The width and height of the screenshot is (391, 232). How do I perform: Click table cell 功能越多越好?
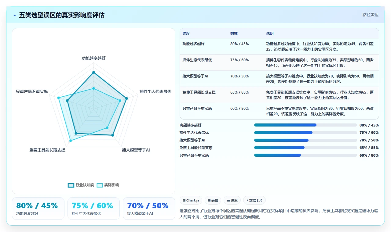pyautogui.click(x=194, y=44)
